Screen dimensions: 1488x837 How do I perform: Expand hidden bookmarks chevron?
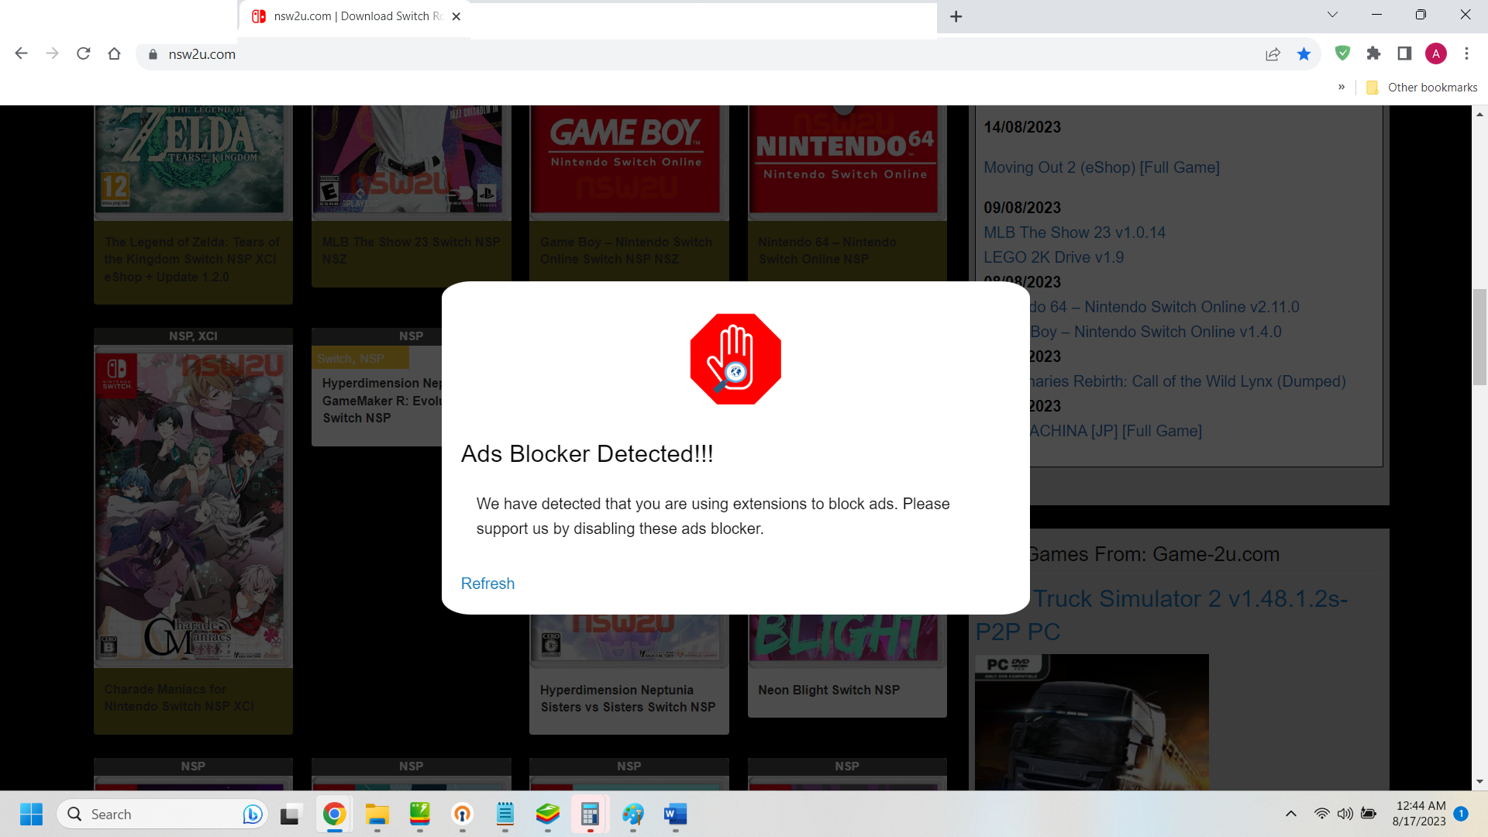coord(1342,87)
